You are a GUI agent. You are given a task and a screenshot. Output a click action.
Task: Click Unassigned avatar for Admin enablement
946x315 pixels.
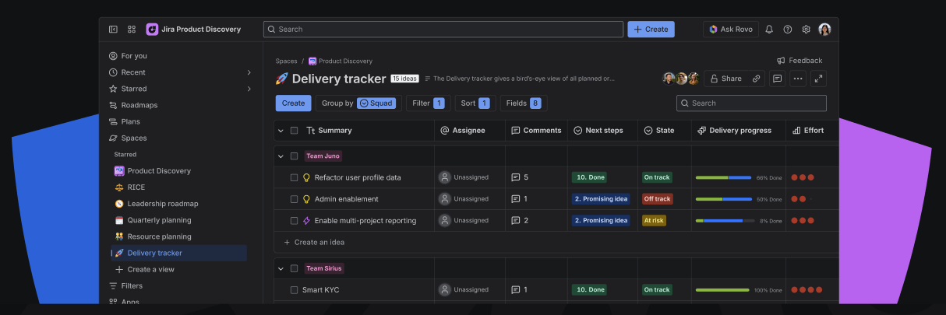(445, 199)
